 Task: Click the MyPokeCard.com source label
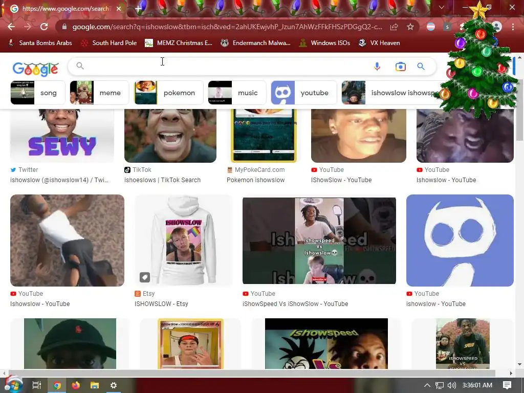[259, 170]
